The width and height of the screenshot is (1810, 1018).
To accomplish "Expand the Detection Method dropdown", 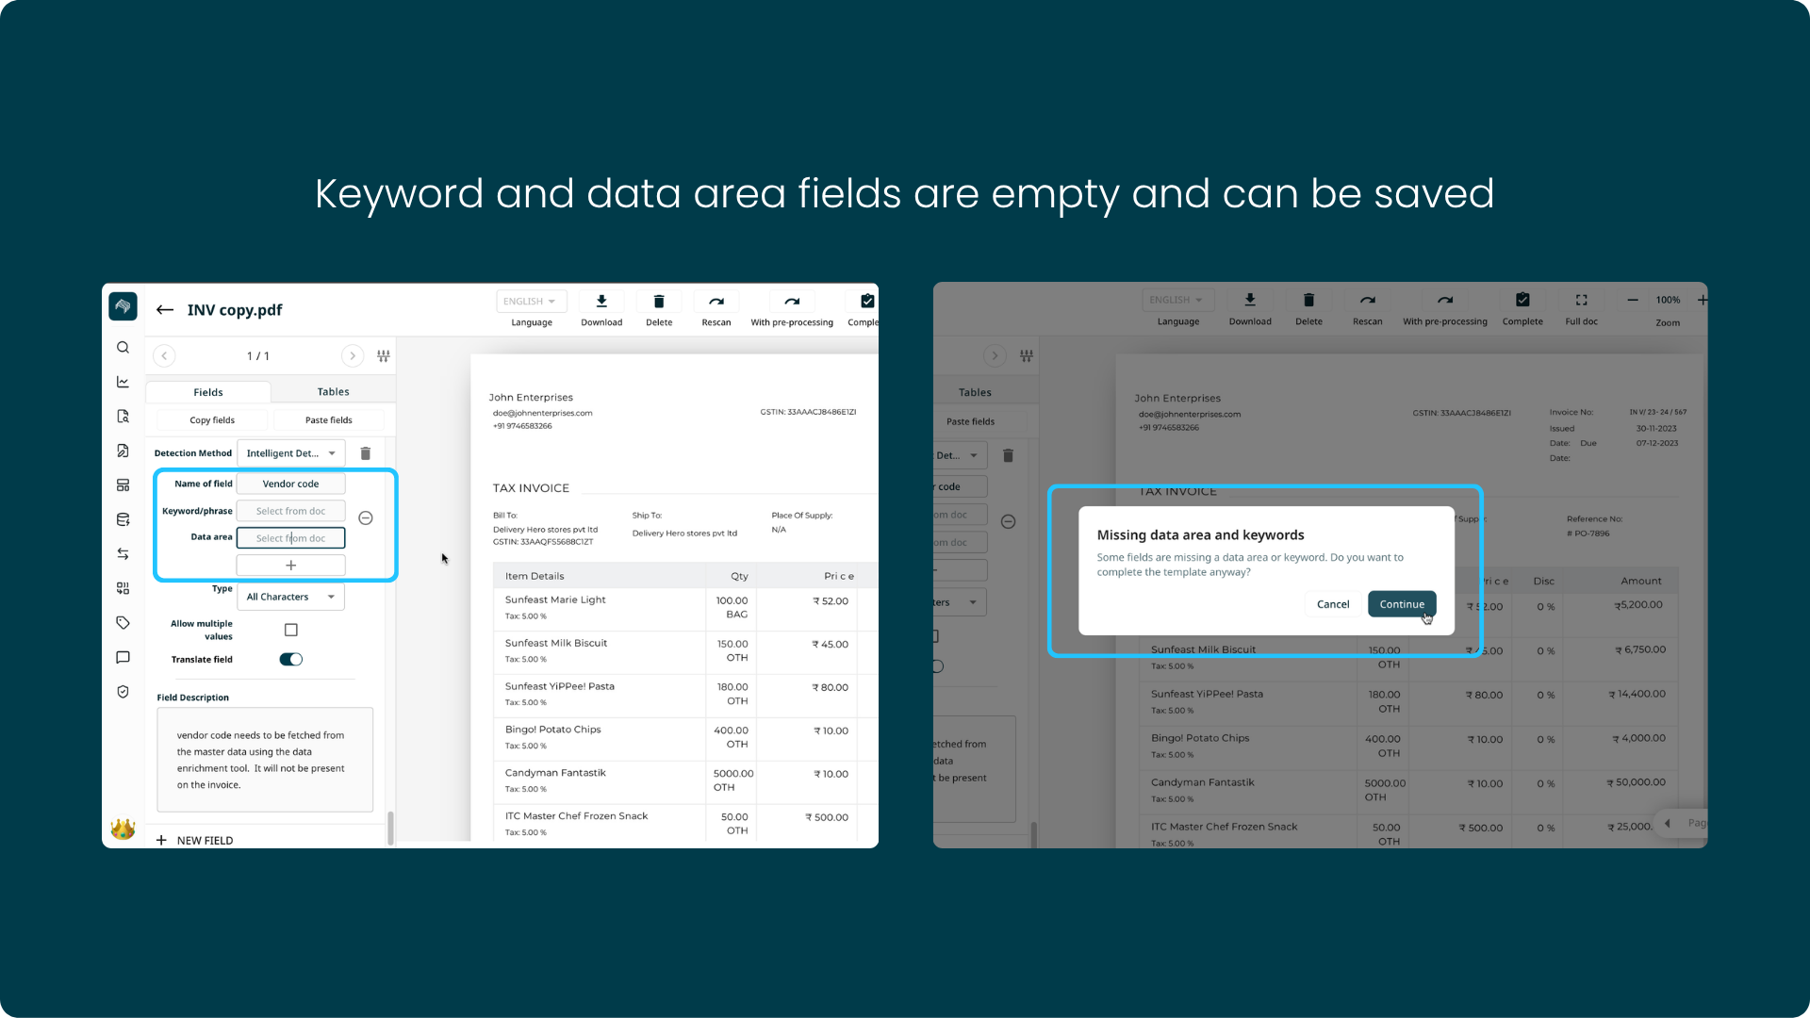I will tap(291, 453).
